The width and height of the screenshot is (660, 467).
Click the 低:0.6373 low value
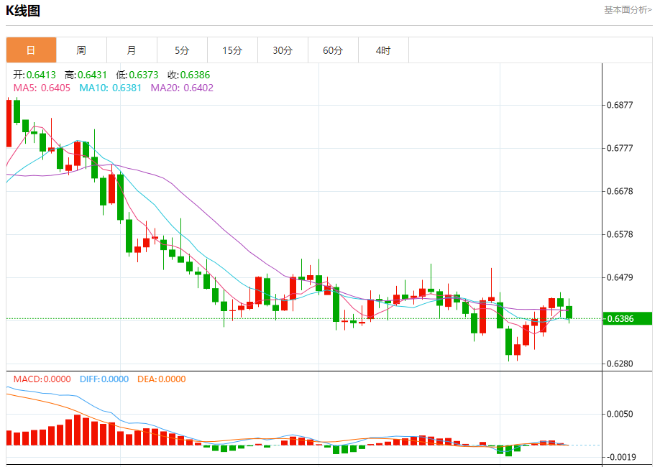tap(137, 75)
